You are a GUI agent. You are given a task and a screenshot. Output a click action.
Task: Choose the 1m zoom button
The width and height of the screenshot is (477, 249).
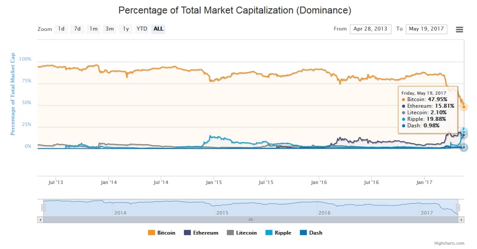(x=93, y=29)
